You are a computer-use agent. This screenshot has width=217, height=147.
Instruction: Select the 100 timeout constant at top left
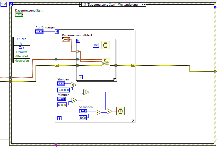coord(3,4)
